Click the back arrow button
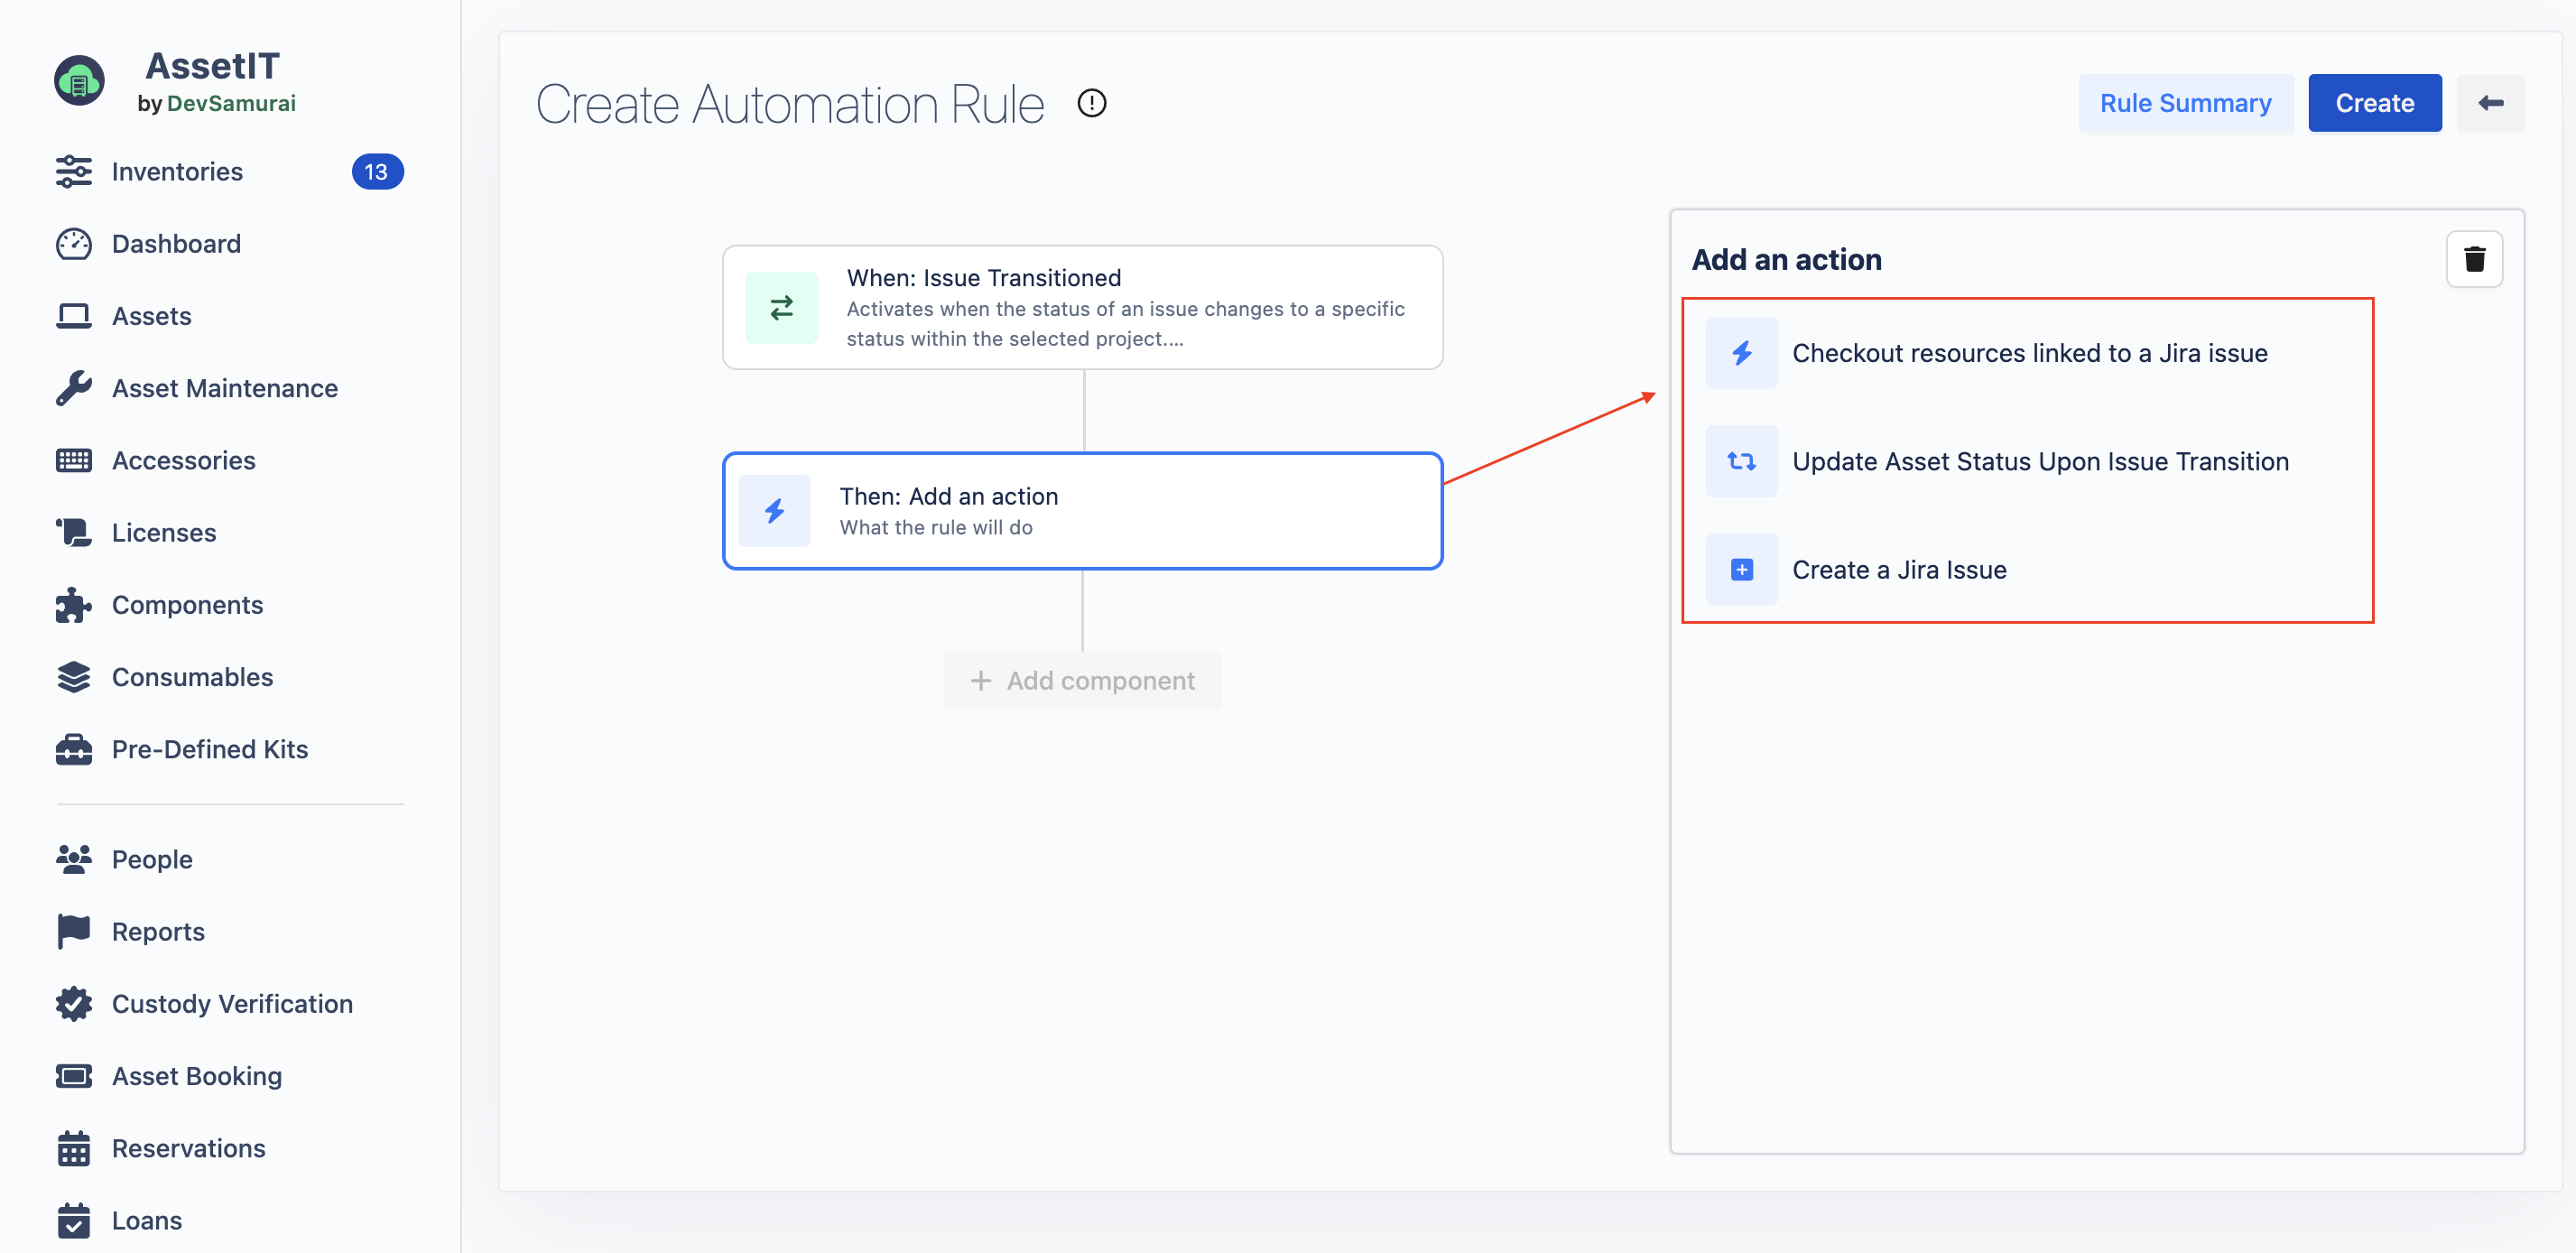2576x1253 pixels. tap(2490, 103)
